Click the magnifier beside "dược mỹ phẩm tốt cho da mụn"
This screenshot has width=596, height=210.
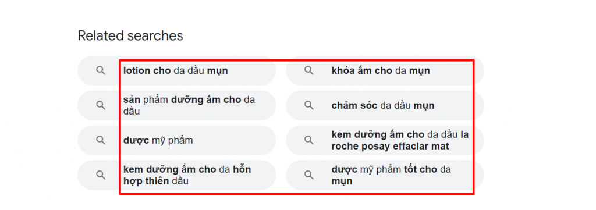click(x=309, y=175)
